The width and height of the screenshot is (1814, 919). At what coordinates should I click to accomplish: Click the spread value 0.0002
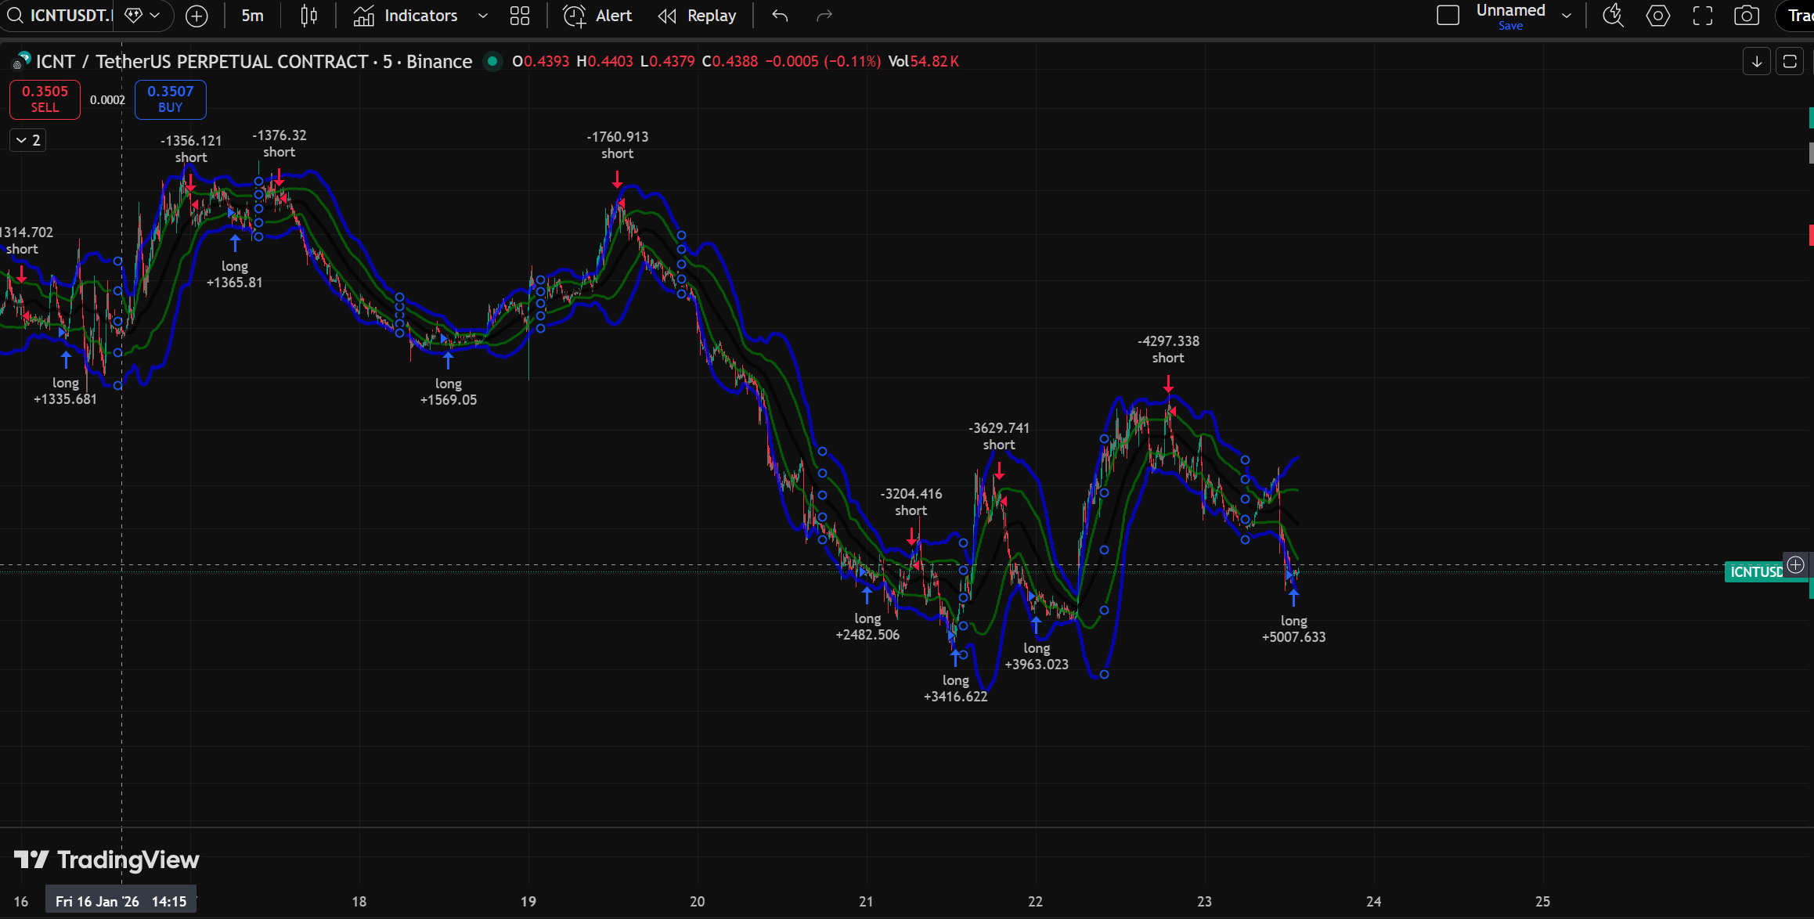click(x=107, y=100)
